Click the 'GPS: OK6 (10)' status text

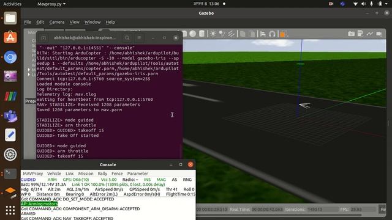click(76, 179)
